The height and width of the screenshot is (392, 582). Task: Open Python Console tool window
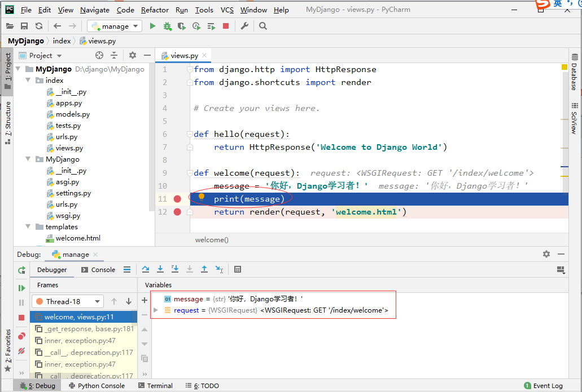pyautogui.click(x=97, y=386)
